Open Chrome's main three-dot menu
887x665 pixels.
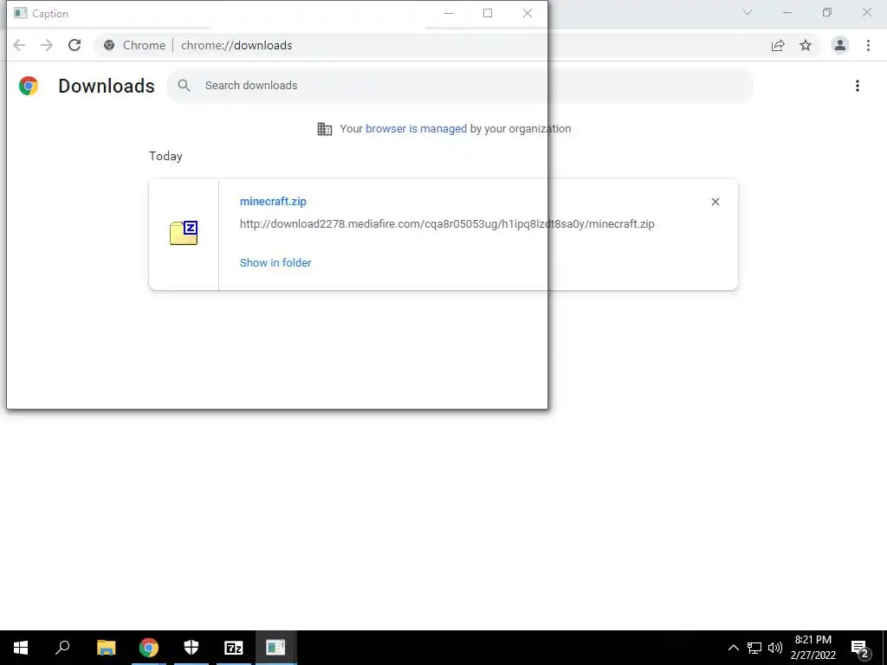pyautogui.click(x=868, y=45)
